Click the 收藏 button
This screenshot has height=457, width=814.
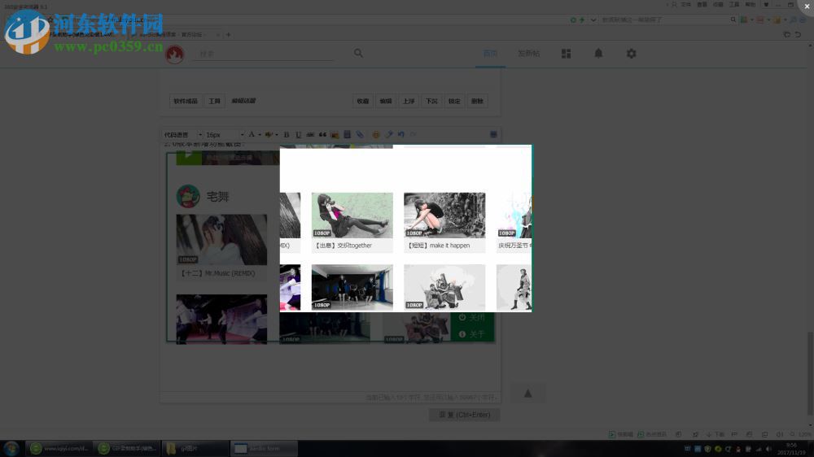tap(363, 101)
